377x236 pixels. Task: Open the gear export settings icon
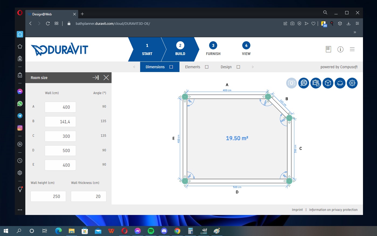tap(352, 83)
